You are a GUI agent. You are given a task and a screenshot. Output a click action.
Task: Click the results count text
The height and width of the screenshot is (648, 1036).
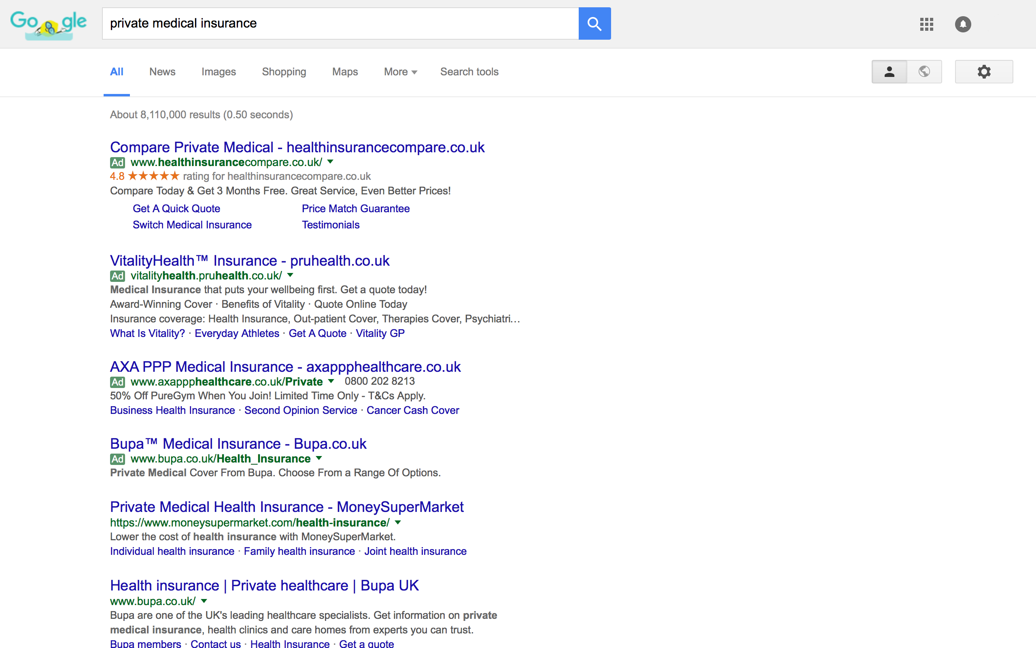(201, 115)
